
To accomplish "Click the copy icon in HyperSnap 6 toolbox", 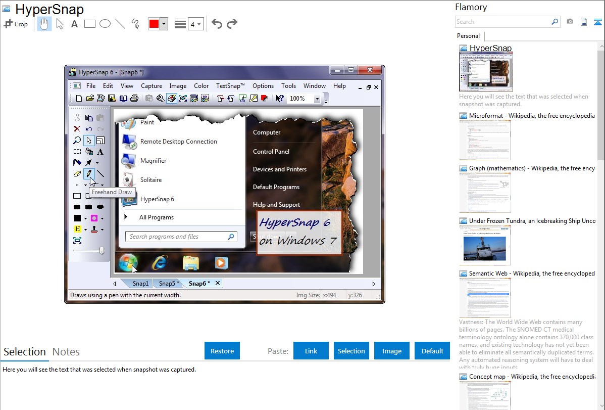I will pos(89,118).
